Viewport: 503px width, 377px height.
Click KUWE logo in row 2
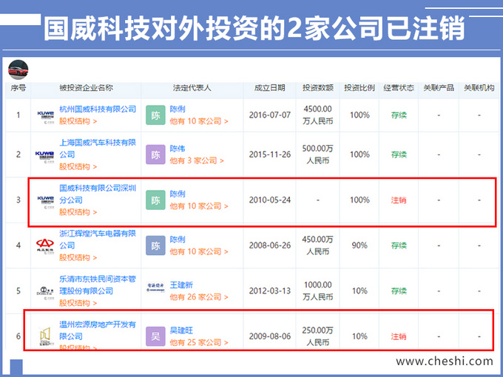pos(45,157)
